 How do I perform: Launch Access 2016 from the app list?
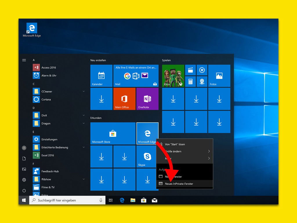[59, 67]
